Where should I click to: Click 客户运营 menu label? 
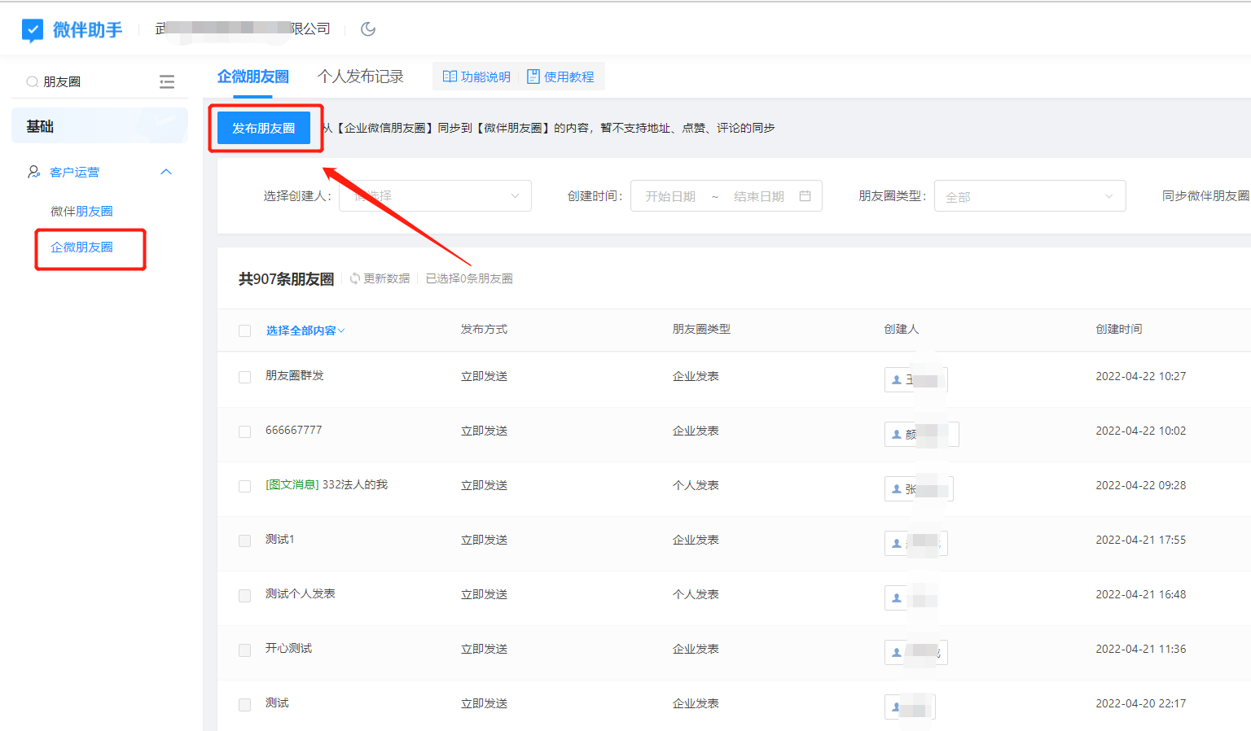pyautogui.click(x=74, y=172)
